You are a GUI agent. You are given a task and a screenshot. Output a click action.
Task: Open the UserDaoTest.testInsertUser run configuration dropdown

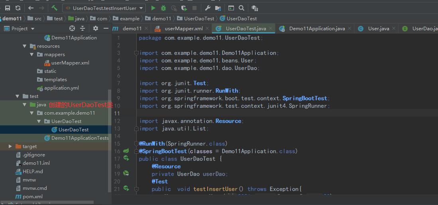[x=104, y=8]
